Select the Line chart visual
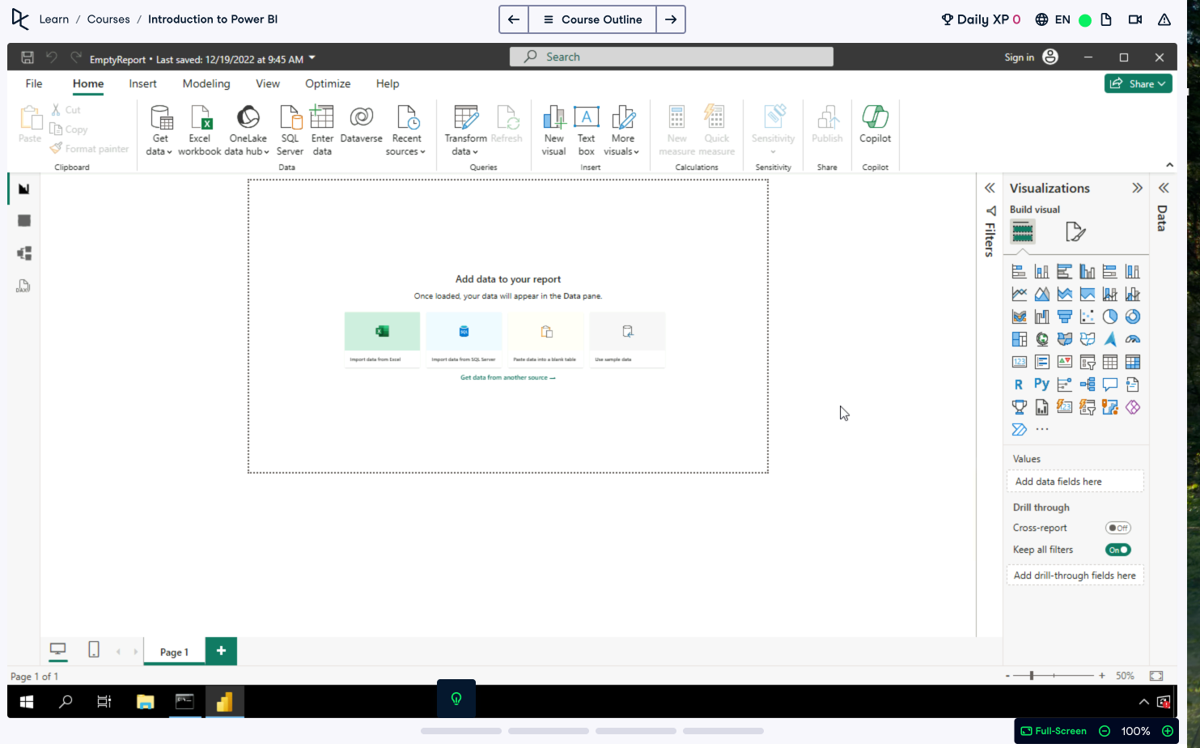Screen dimensions: 1200x748 pos(1020,294)
